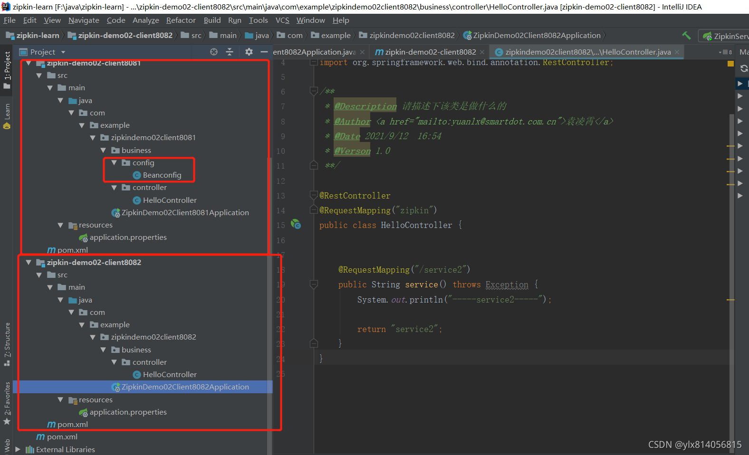Open the Favorites tool window
This screenshot has height=455, width=749.
7,404
